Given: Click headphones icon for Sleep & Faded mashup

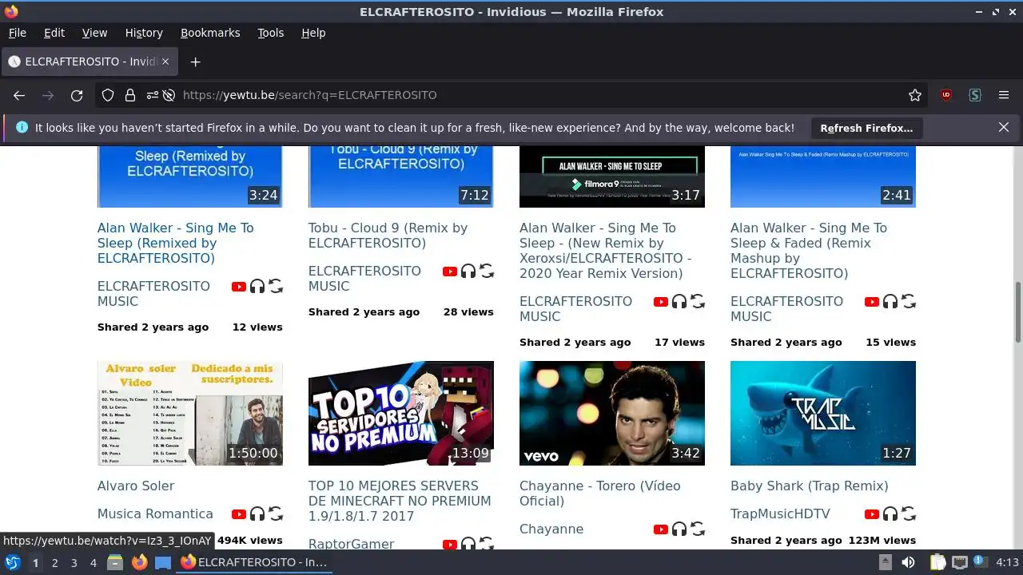Looking at the screenshot, I should tap(890, 301).
